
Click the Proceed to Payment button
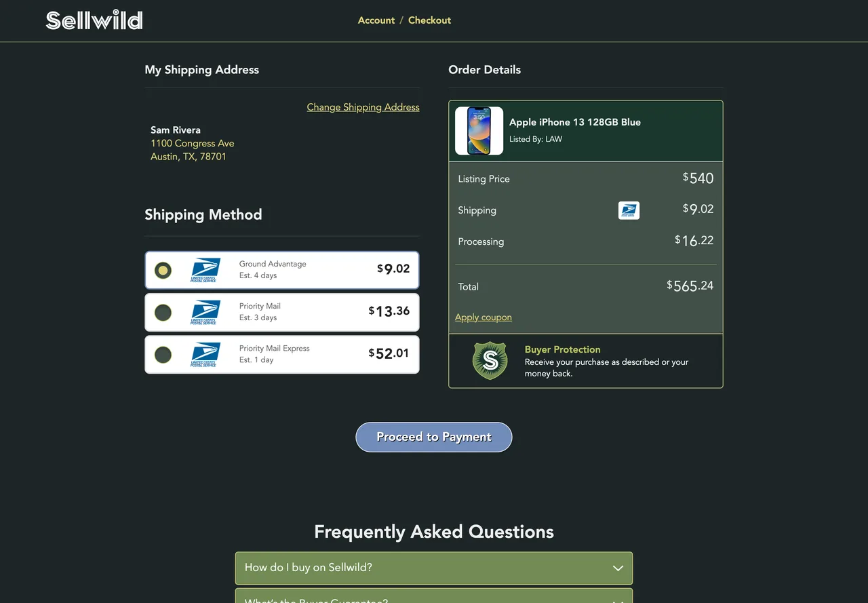click(x=434, y=437)
